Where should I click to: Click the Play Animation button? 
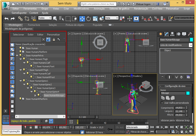[162, 127]
